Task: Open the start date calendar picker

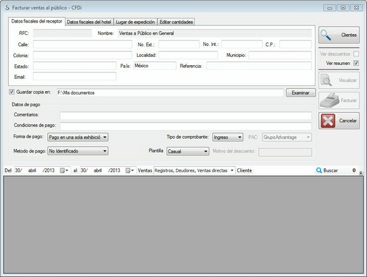Action: (x=64, y=170)
